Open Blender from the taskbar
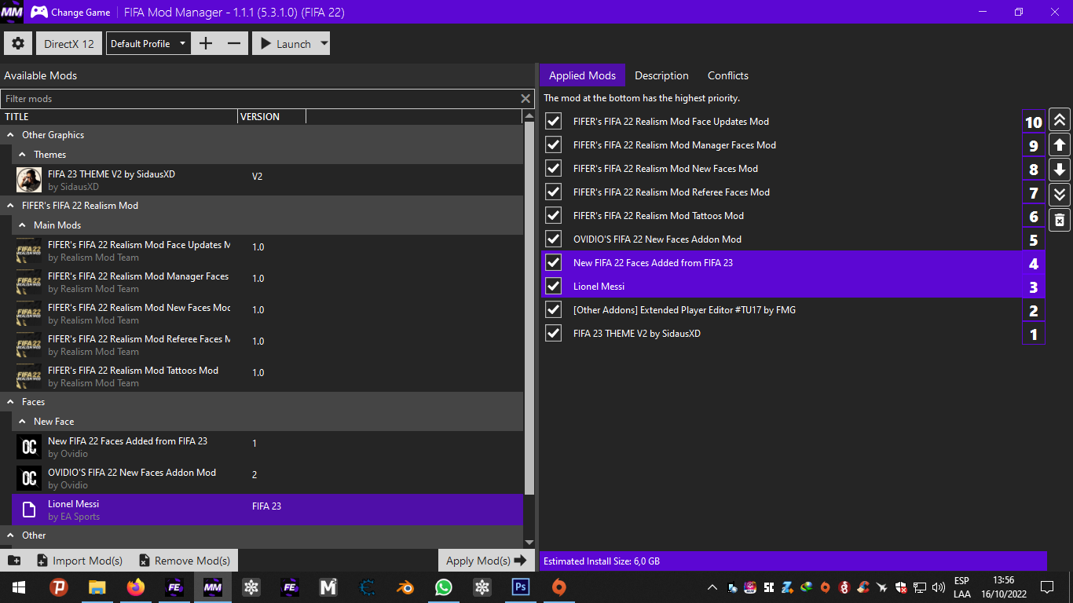1073x603 pixels. pos(405,587)
